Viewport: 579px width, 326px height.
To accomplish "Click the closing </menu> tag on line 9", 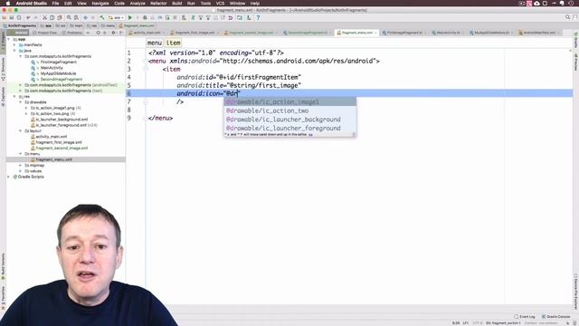I will pyautogui.click(x=160, y=119).
